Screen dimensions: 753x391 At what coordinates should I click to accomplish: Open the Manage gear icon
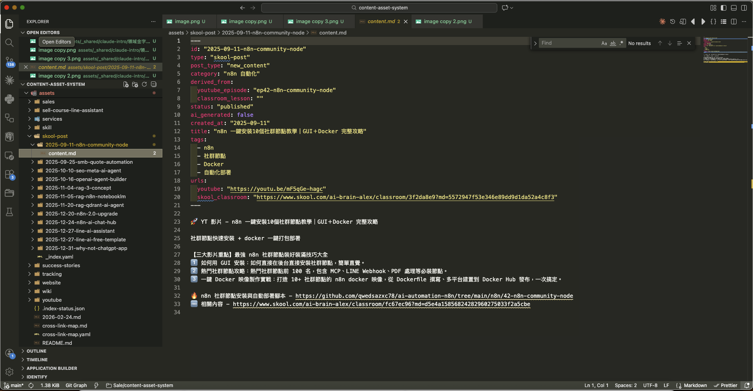point(9,372)
